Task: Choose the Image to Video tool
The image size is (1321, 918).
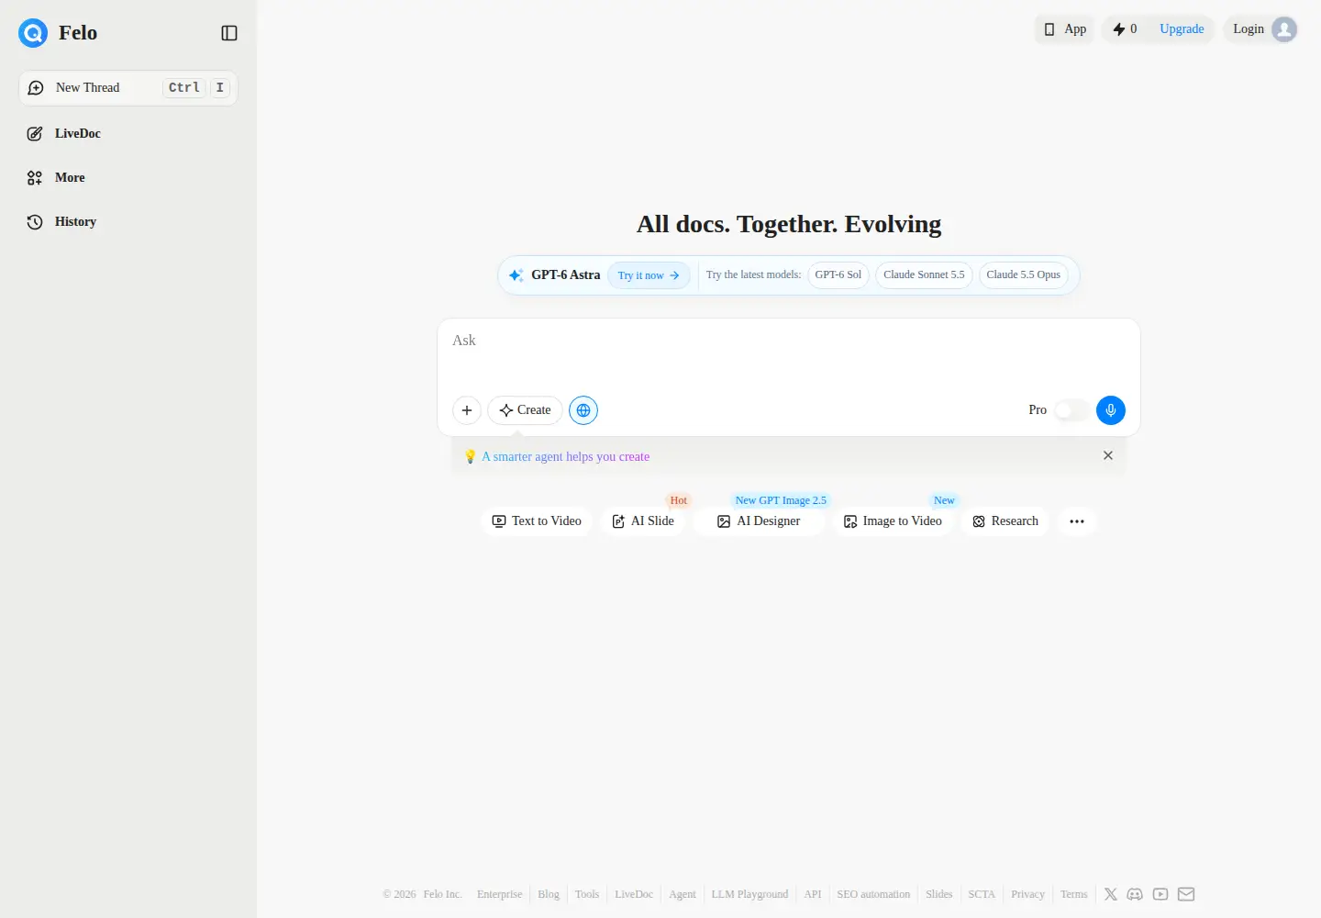Action: [894, 521]
